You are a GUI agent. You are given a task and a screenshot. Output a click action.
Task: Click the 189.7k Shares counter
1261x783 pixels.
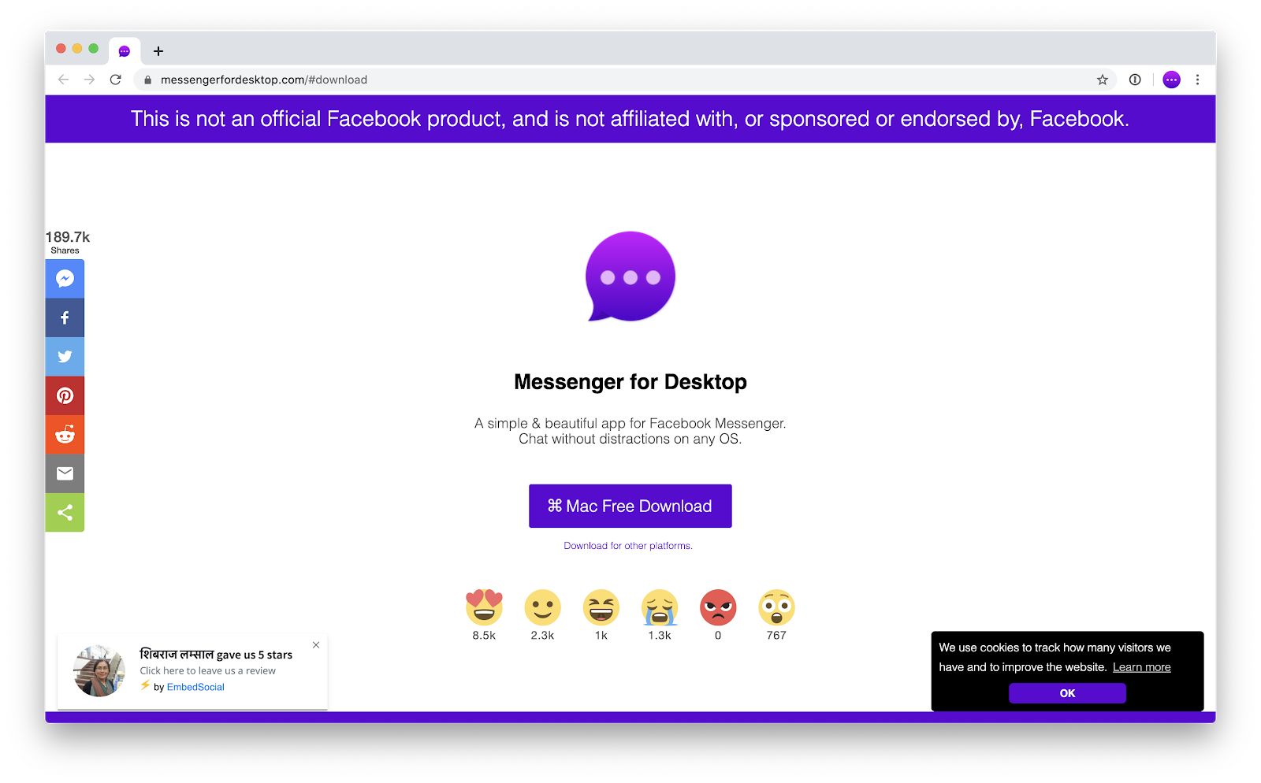(68, 242)
